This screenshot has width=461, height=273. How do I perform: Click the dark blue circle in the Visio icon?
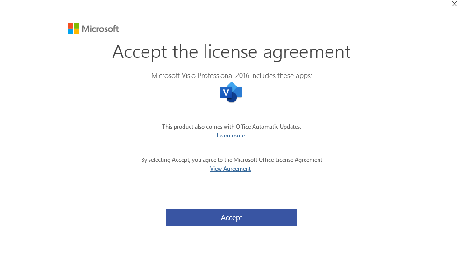232,98
